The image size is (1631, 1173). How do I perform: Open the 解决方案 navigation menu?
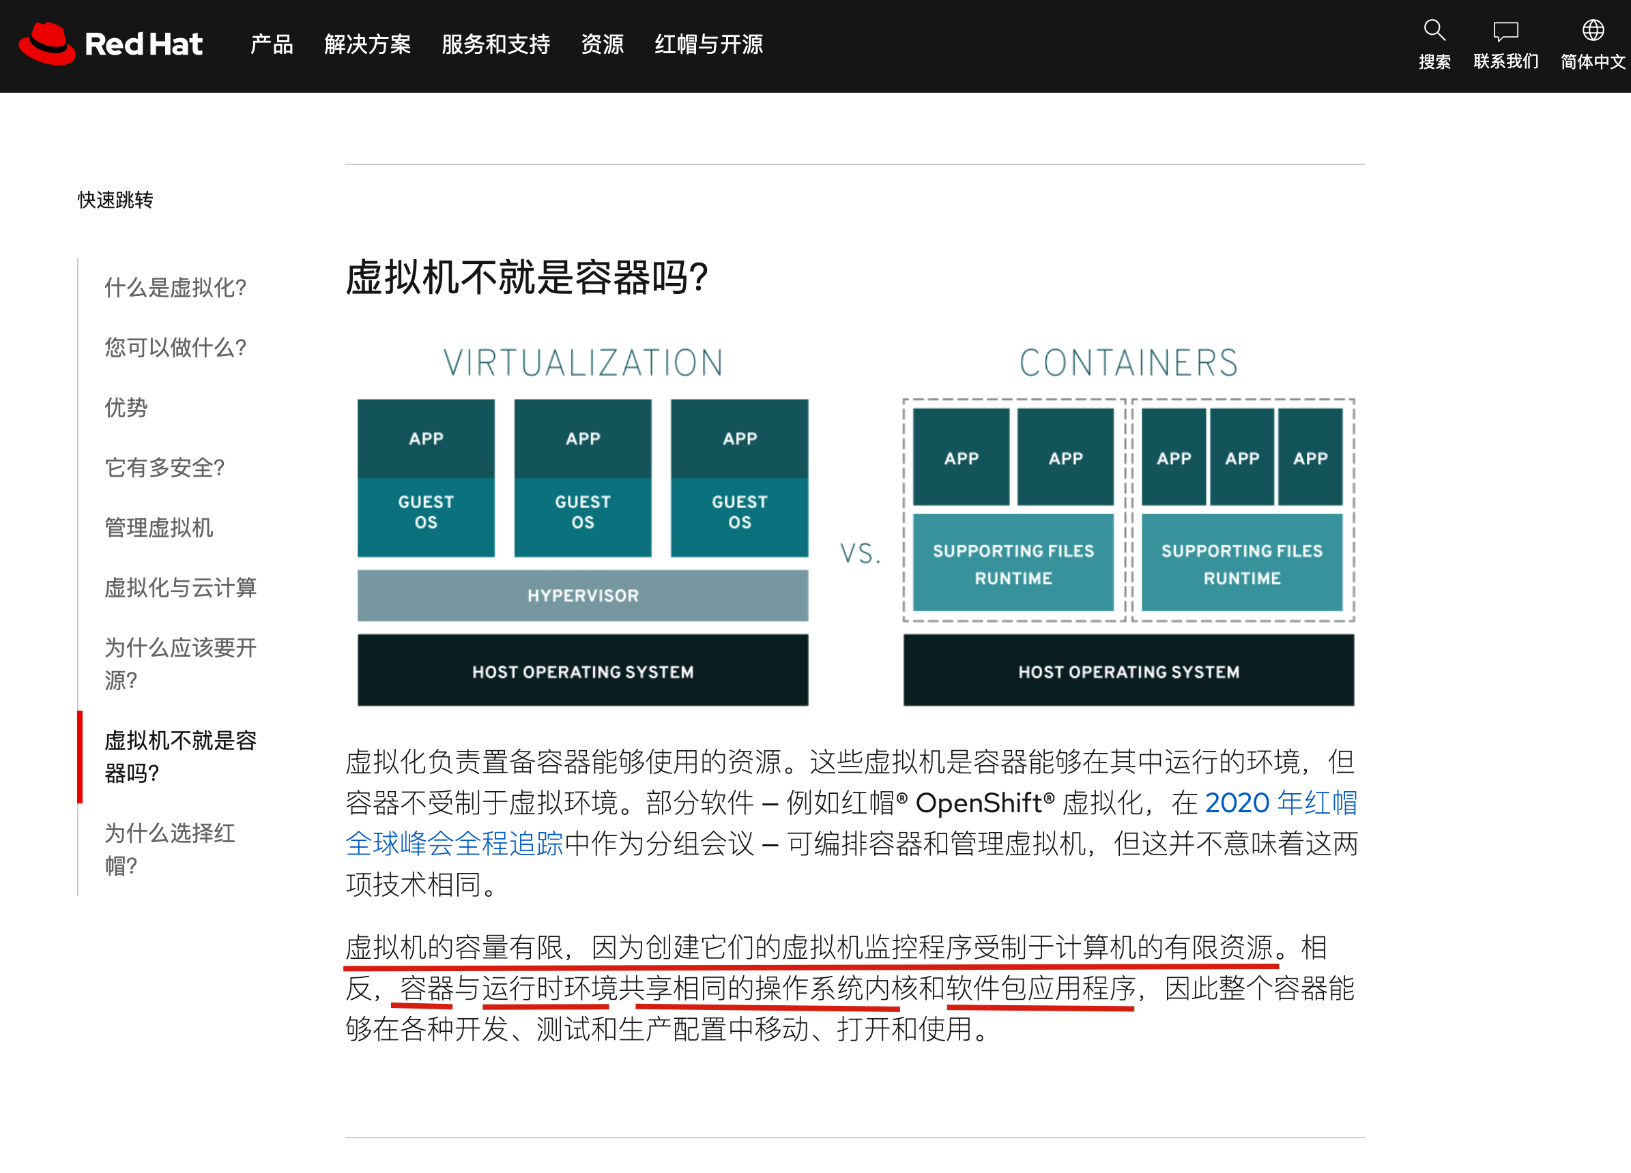(366, 44)
